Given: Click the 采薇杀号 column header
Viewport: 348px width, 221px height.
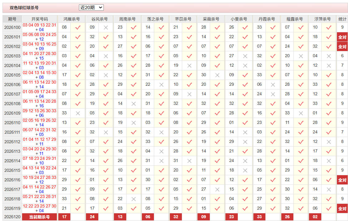Looking at the screenshot, I should [211, 19].
